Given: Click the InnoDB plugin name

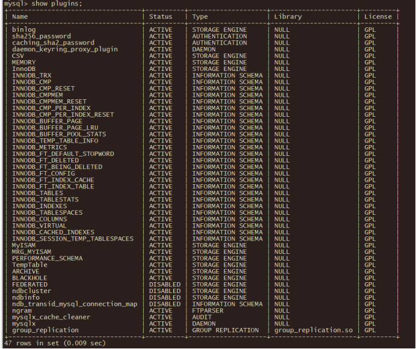Looking at the screenshot, I should pos(23,69).
